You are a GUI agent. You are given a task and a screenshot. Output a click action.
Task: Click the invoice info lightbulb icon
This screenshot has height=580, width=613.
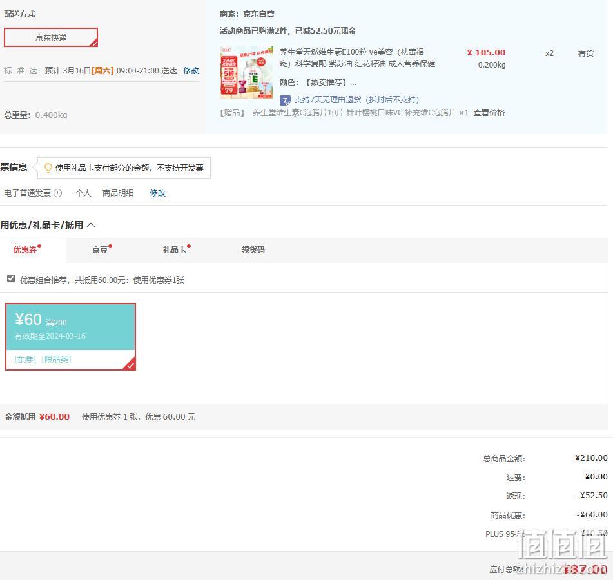coord(48,168)
